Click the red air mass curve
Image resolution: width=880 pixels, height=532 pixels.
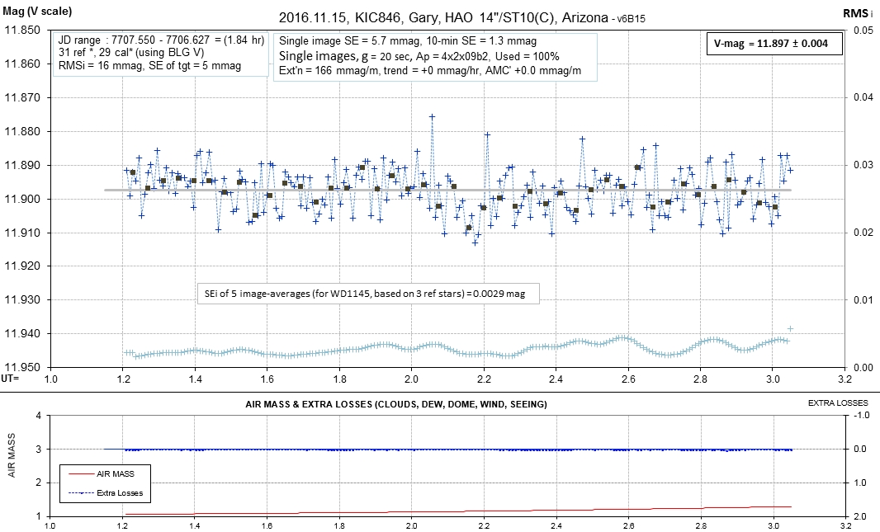(x=458, y=511)
